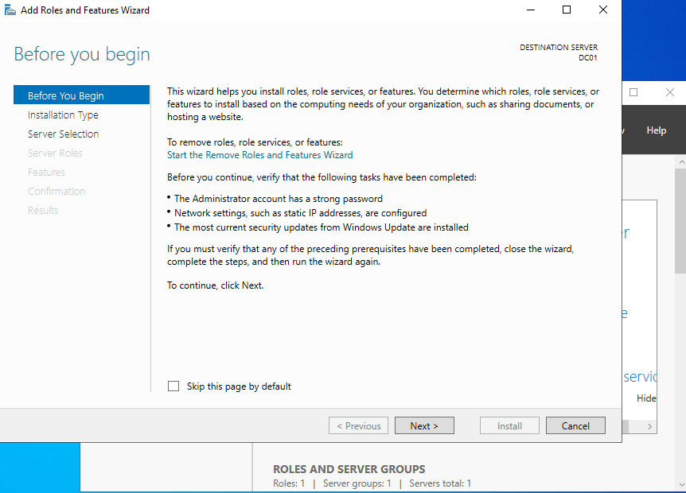Close the Add Roles and Features Wizard
The width and height of the screenshot is (686, 493).
pos(603,10)
